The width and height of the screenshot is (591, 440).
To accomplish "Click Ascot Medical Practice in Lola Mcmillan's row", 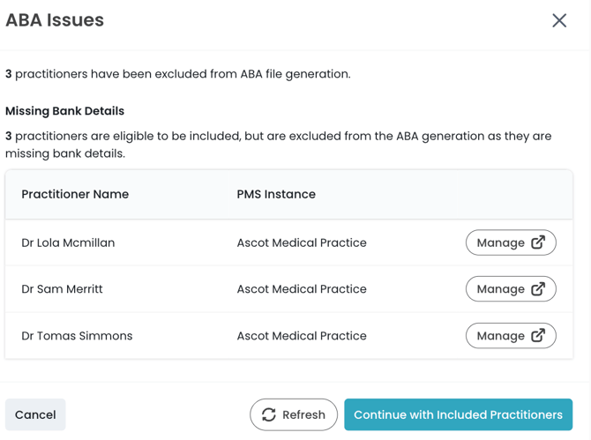I will click(302, 242).
